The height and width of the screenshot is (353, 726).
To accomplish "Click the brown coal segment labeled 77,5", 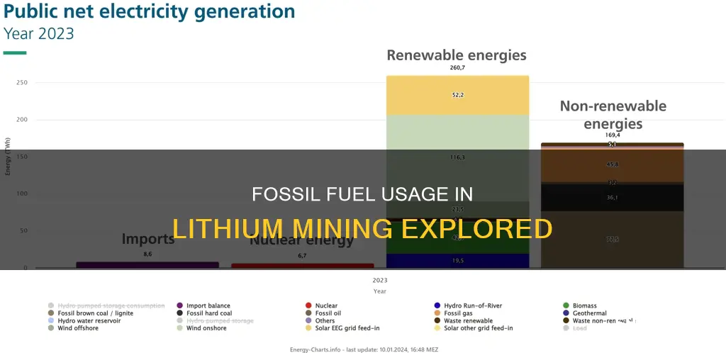I will coord(612,239).
